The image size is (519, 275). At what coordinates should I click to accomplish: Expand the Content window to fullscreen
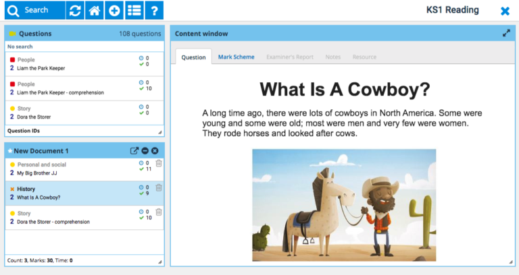click(x=506, y=33)
